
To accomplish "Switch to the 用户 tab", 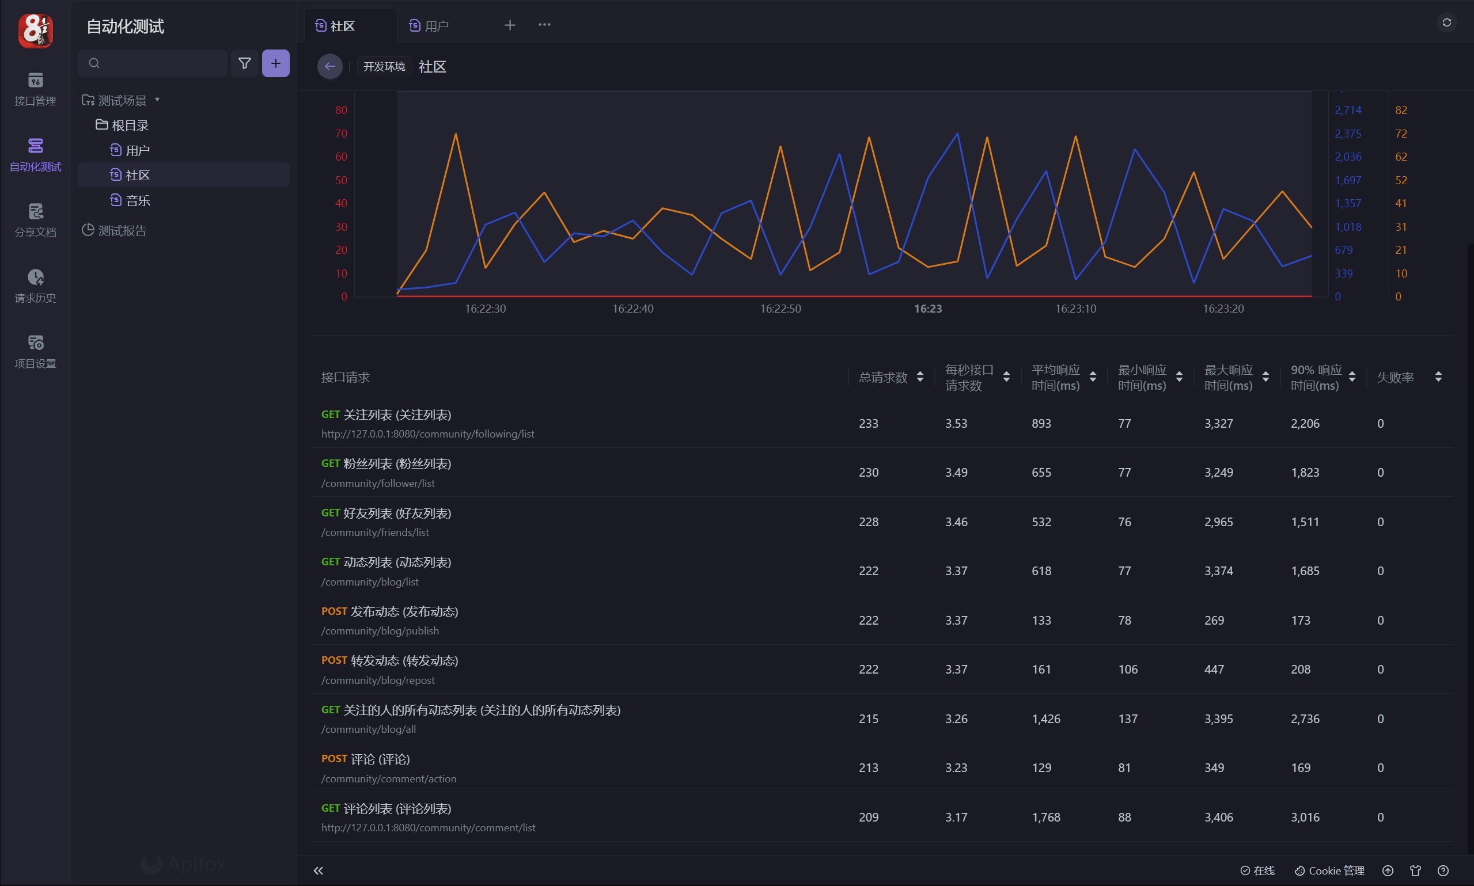I will point(436,26).
